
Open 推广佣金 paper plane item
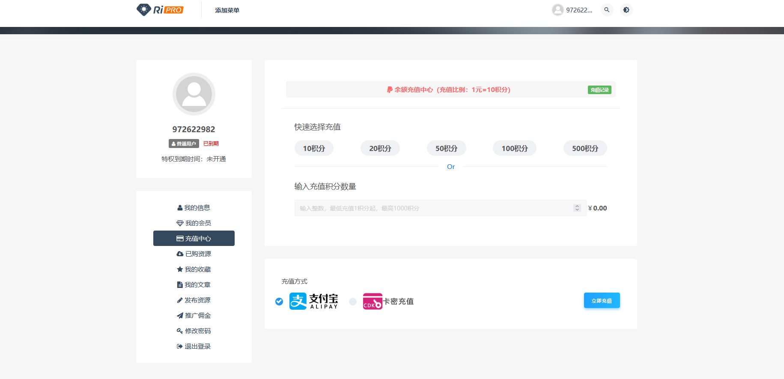tap(194, 316)
